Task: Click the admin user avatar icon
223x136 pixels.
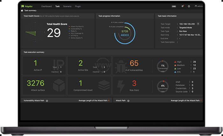Action: (196, 6)
